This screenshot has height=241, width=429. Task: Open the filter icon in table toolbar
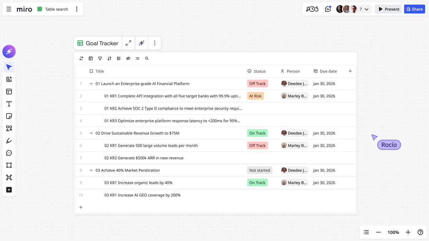point(100,59)
